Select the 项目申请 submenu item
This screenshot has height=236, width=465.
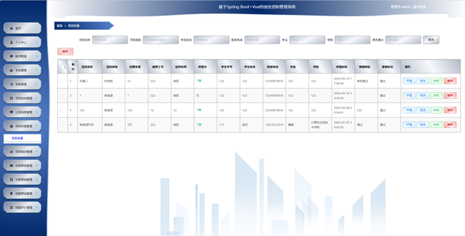(22, 138)
